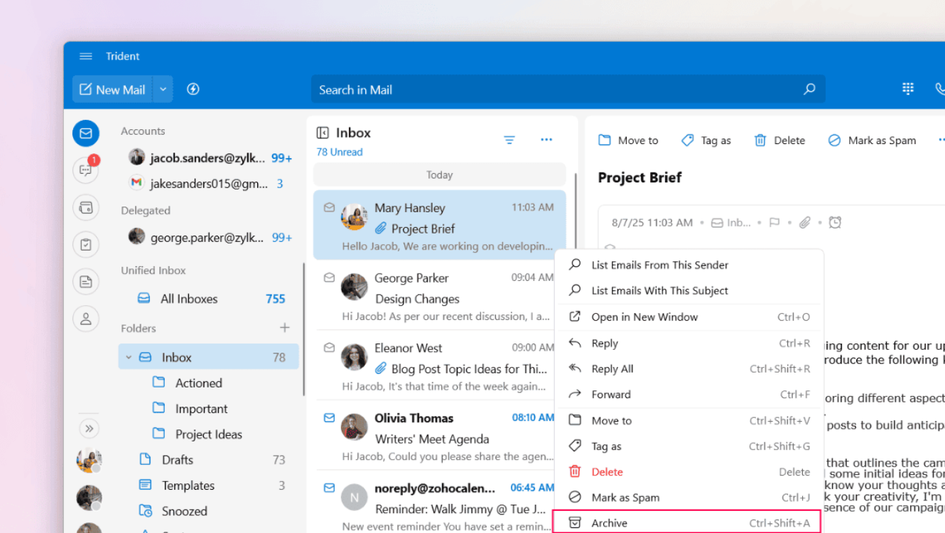Mark the noreply@zohocalen email as read

[329, 488]
